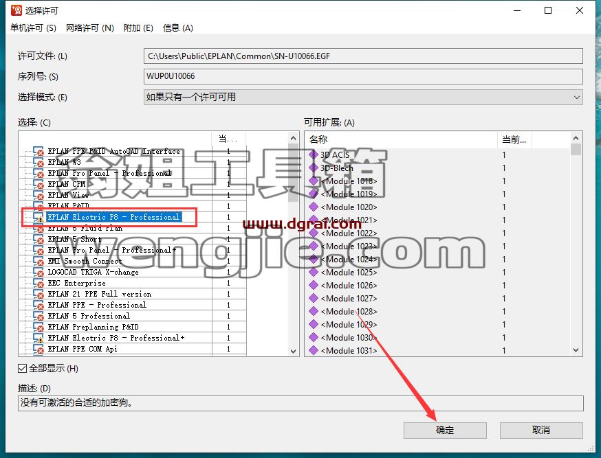Confirm with the 确定 button
The height and width of the screenshot is (458, 601).
[x=445, y=431]
